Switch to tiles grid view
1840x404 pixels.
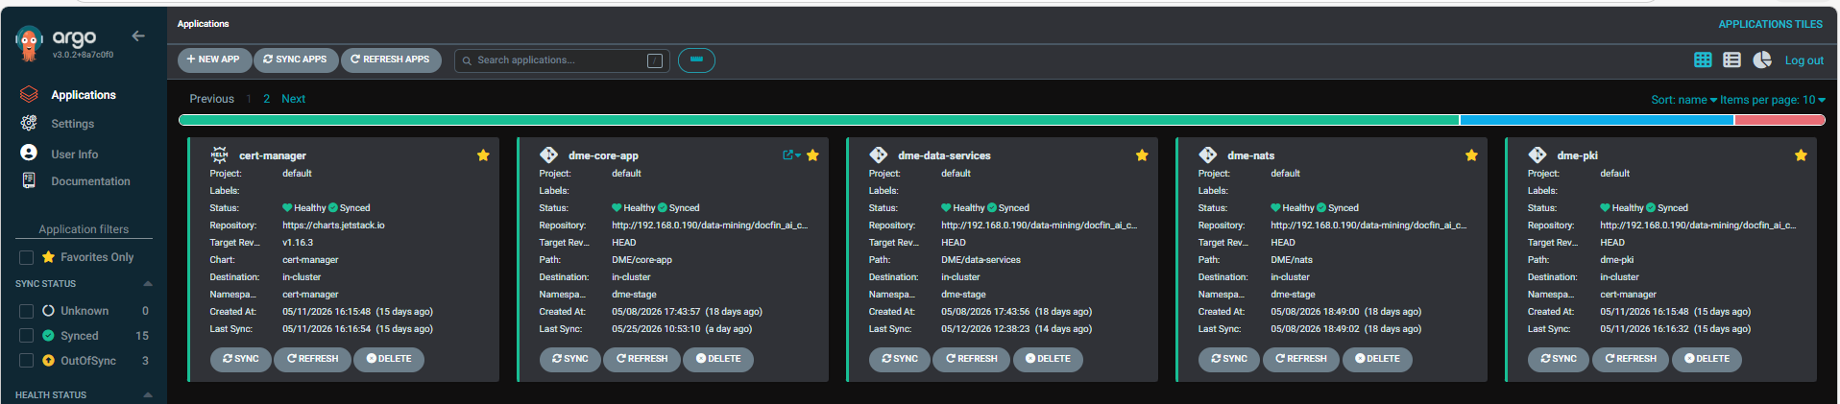point(1703,59)
